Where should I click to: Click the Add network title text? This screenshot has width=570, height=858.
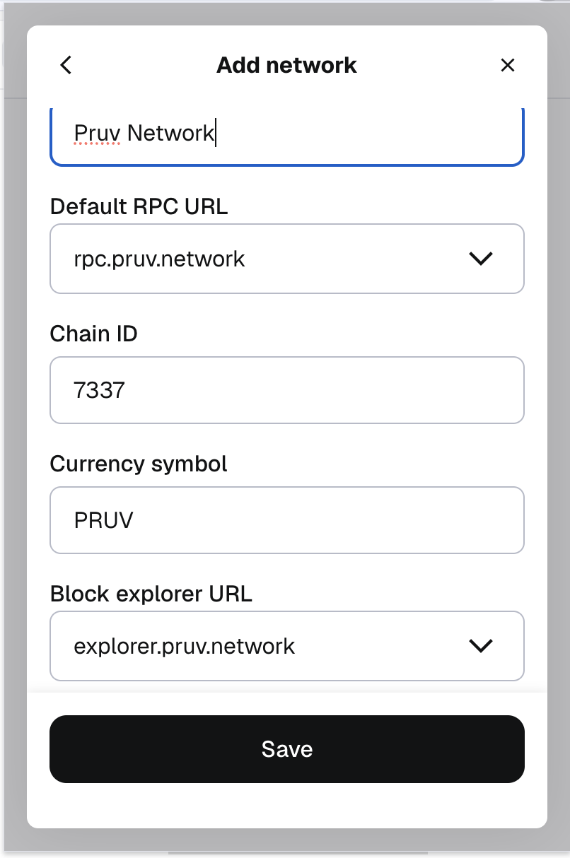(286, 65)
